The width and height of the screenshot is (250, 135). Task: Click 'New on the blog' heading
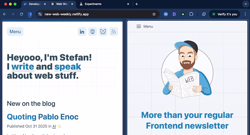(x=31, y=104)
